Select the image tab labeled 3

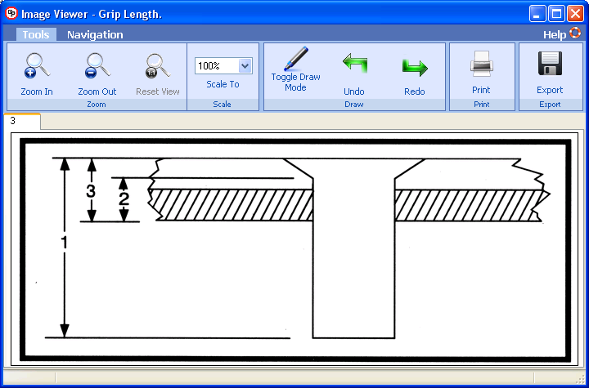pos(13,121)
